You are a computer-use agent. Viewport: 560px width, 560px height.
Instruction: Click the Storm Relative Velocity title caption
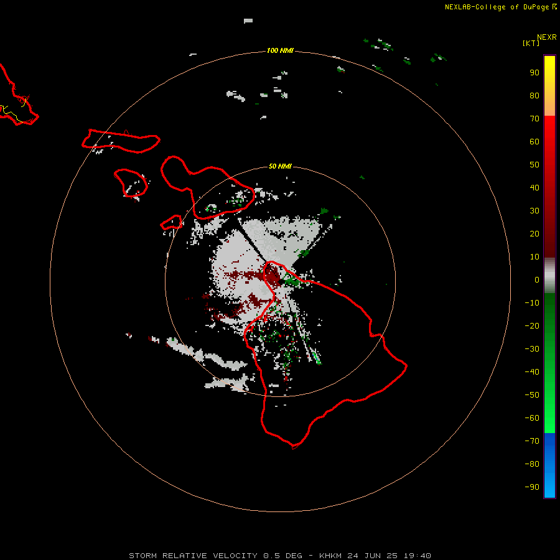pos(280,556)
